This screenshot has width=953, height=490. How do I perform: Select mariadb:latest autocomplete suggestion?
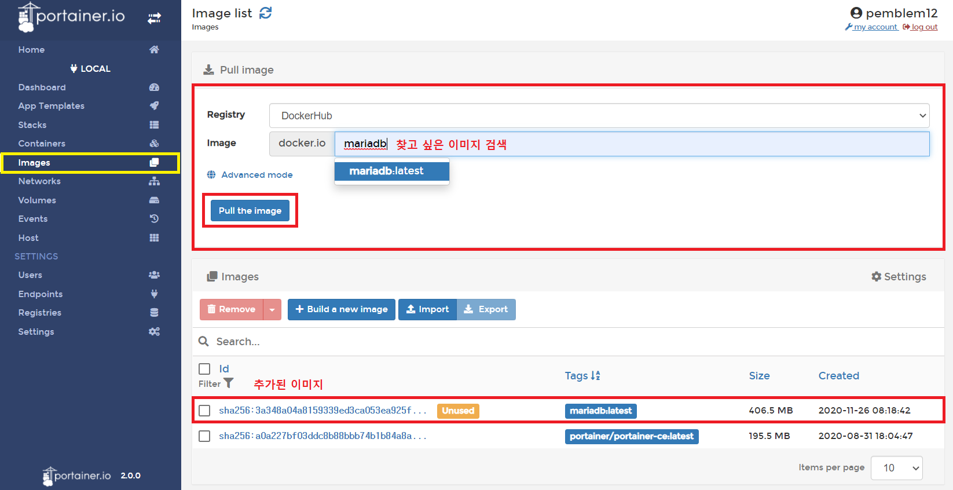[x=392, y=171]
